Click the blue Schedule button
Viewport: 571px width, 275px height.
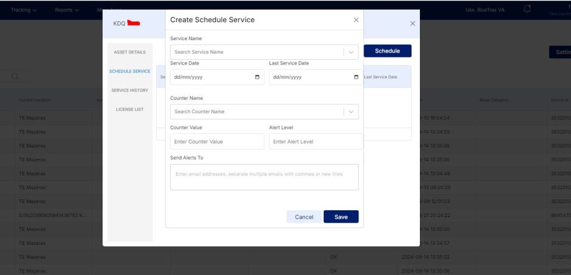pyautogui.click(x=388, y=51)
